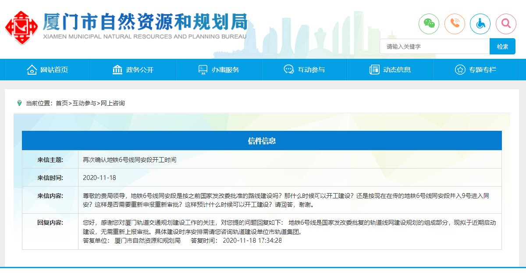Navigate to 互动参与 in the breadcrumb

[x=84, y=103]
